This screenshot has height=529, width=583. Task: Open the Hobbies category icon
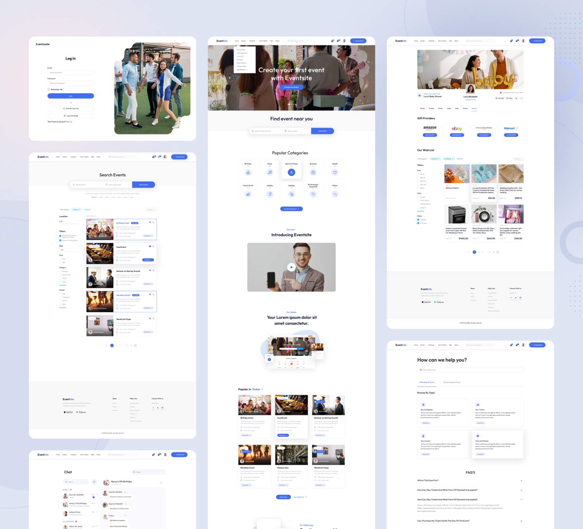pyautogui.click(x=291, y=194)
